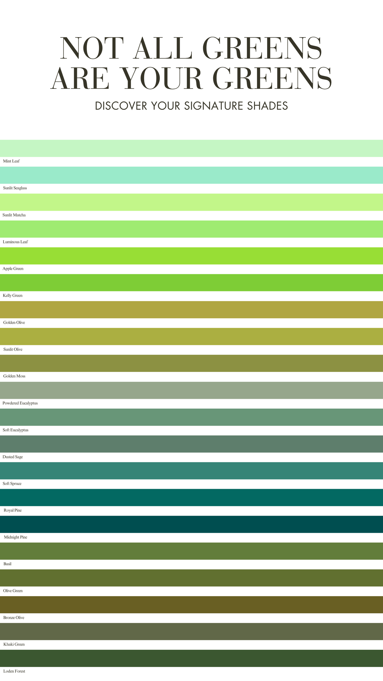383x681 pixels.
Task: Click 'DISCOVER YOUR SIGNATURE SHADES' subtitle
Action: tap(191, 106)
